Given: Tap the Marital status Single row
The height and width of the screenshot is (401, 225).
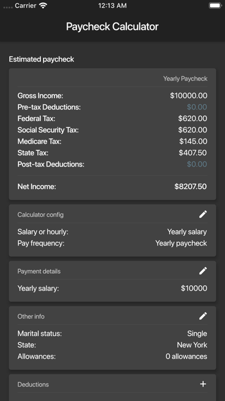Looking at the screenshot, I should [x=113, y=334].
